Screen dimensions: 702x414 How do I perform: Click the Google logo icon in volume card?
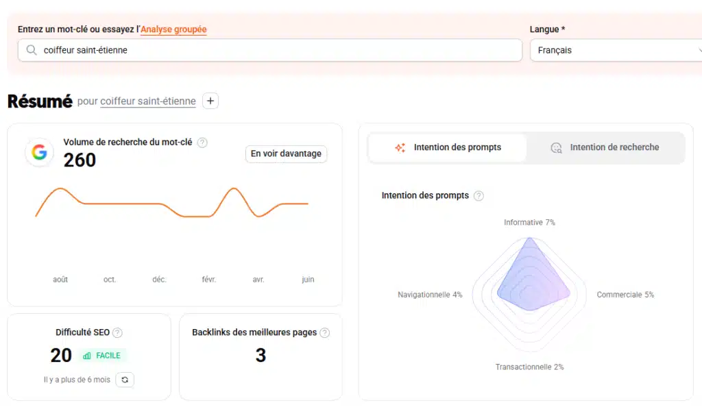click(39, 153)
